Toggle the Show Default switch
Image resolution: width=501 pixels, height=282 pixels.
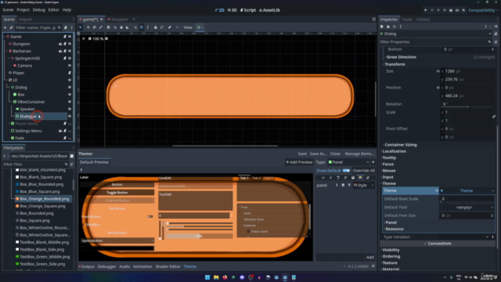pos(346,171)
